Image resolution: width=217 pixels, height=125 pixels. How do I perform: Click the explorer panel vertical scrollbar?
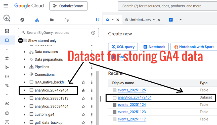pyautogui.click(x=97, y=98)
